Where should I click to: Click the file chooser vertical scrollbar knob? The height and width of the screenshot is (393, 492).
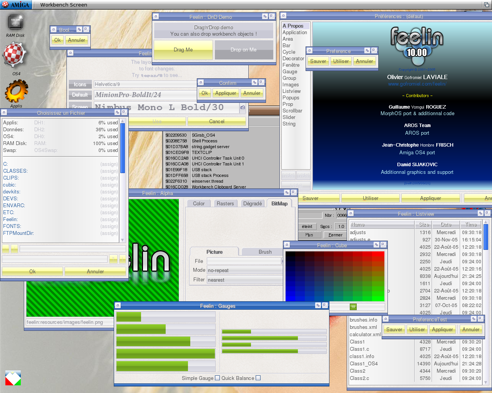click(123, 149)
